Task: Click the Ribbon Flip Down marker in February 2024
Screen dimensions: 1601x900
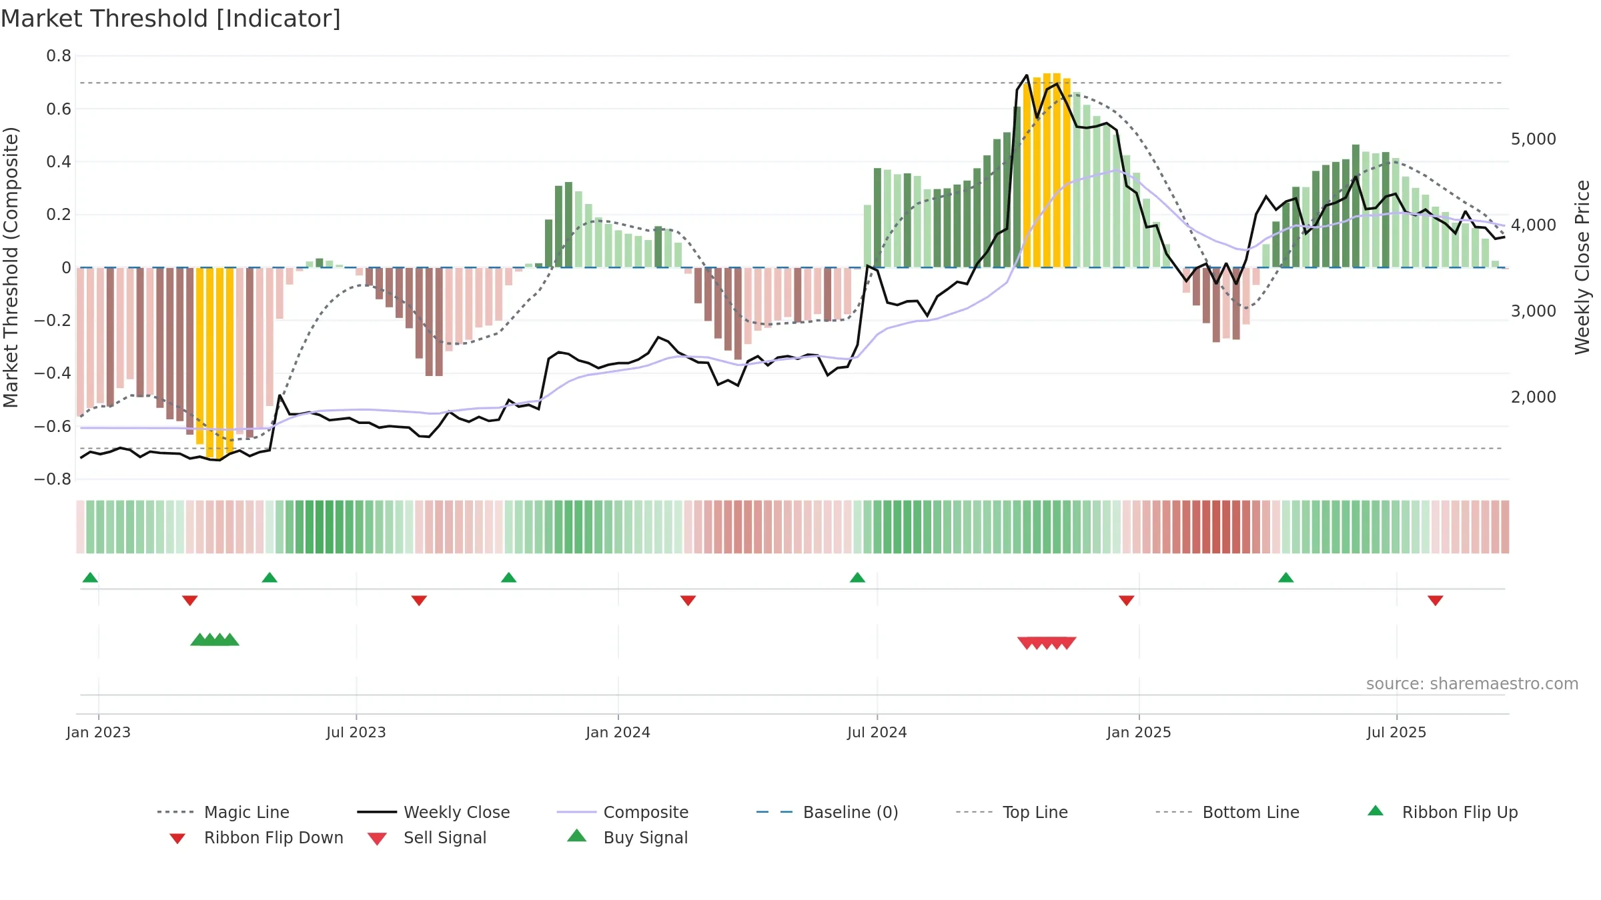Action: tap(688, 601)
